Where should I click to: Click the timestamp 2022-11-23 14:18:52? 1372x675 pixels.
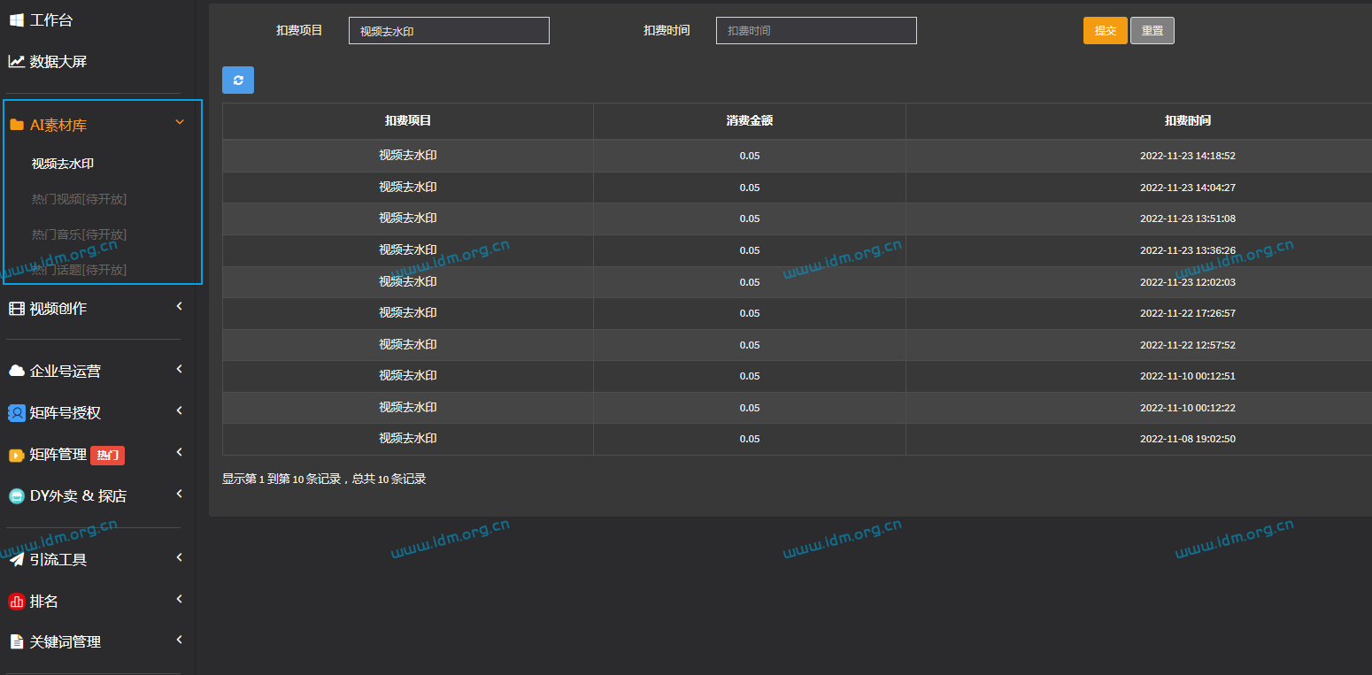click(x=1188, y=156)
